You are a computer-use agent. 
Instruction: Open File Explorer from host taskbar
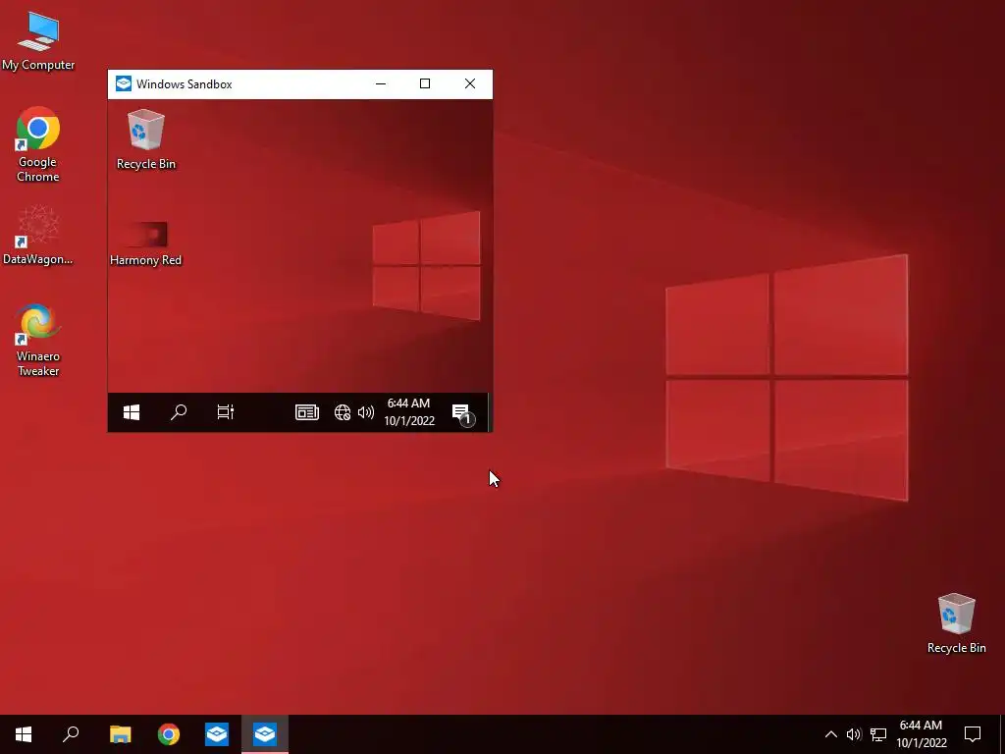tap(120, 734)
